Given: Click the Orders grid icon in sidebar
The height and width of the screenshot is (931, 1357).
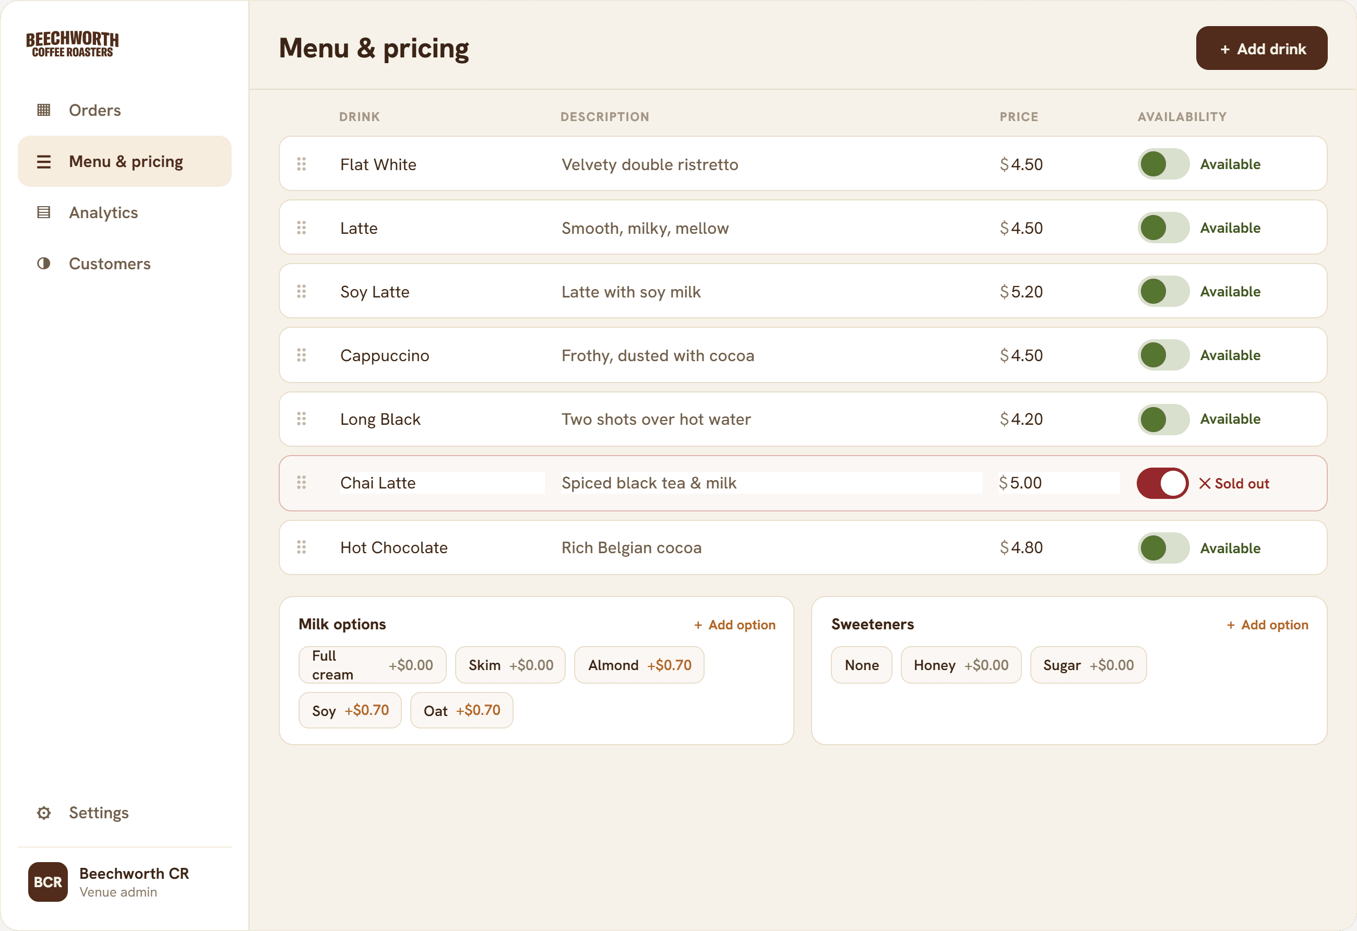Looking at the screenshot, I should click(x=44, y=110).
